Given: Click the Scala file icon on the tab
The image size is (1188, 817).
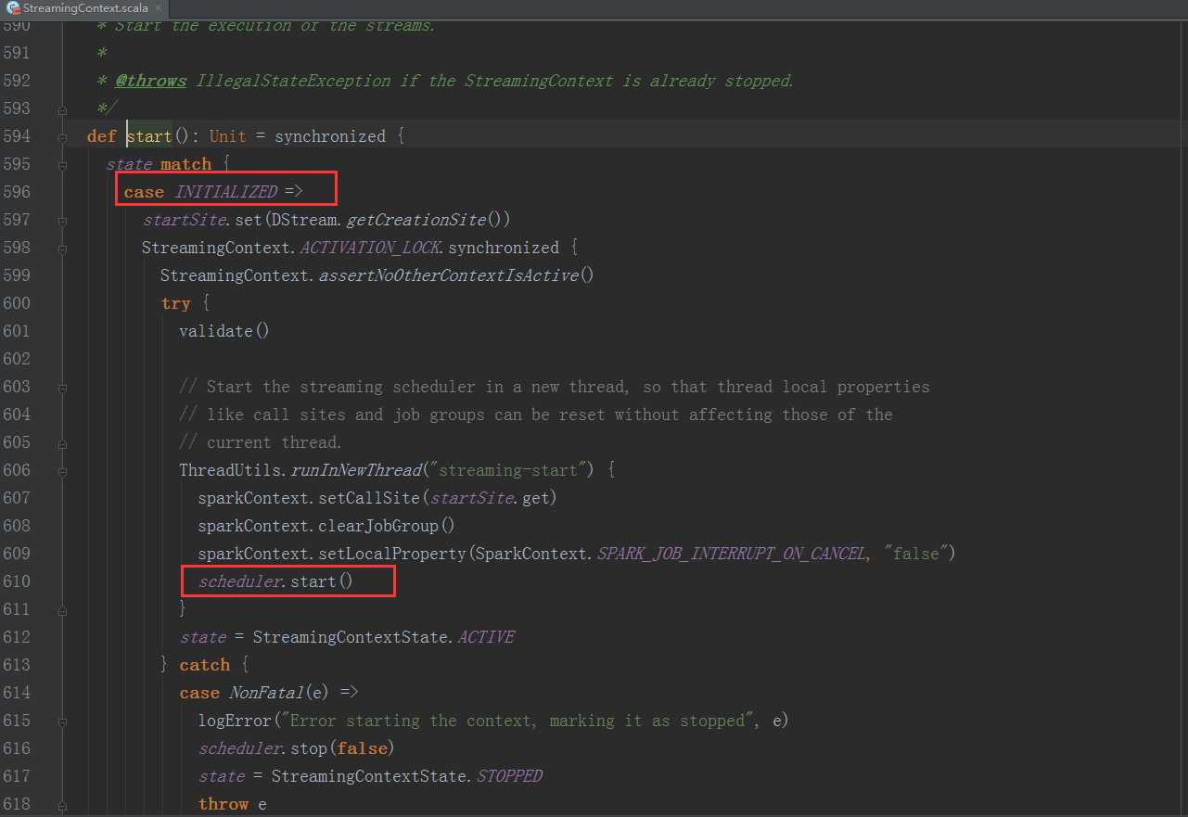Looking at the screenshot, I should (11, 8).
